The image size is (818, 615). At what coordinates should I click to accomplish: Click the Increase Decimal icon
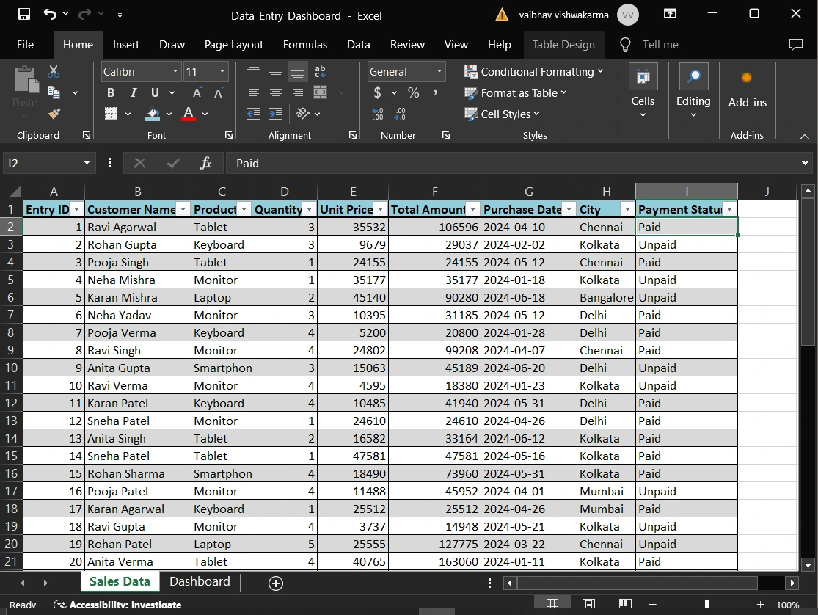click(378, 114)
